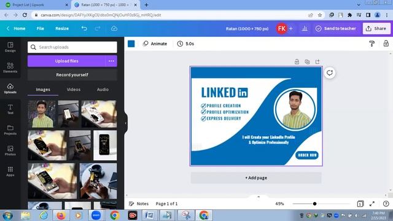Select the man portrait upload thumbnail
Screen dimensions: 393x221
pyautogui.click(x=42, y=114)
